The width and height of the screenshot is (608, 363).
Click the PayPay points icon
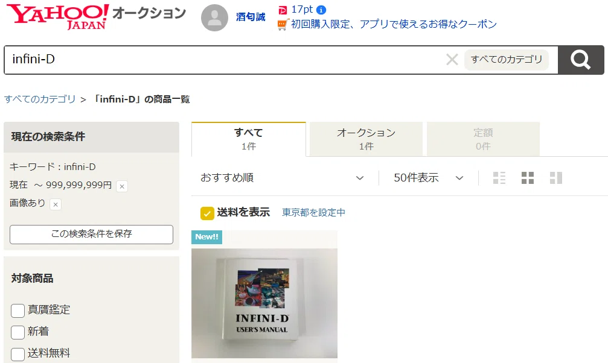(283, 10)
